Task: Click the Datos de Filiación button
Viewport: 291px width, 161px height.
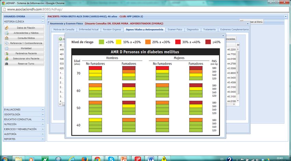Action: (24, 28)
